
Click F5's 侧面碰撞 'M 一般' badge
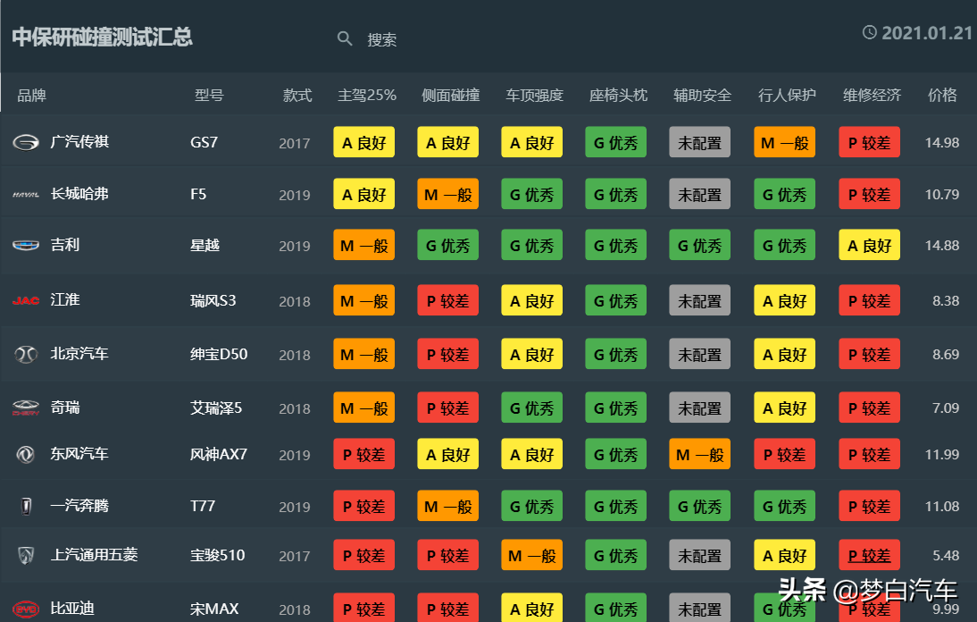click(x=448, y=195)
